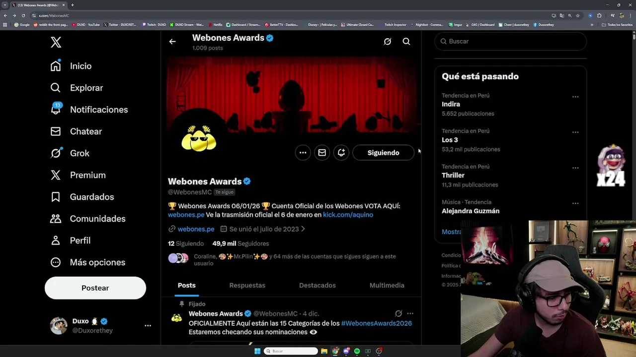This screenshot has height=357, width=636.
Task: Go back with the arrow beside Webones Awards
Action: coord(172,42)
